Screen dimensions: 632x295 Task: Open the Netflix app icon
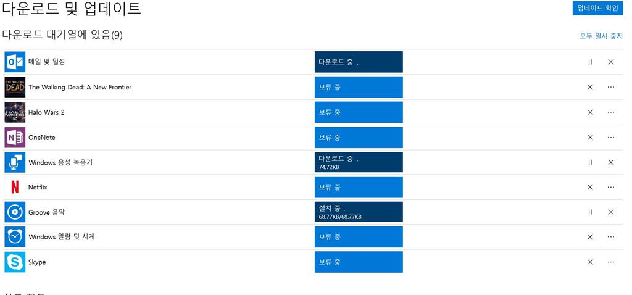coord(15,188)
